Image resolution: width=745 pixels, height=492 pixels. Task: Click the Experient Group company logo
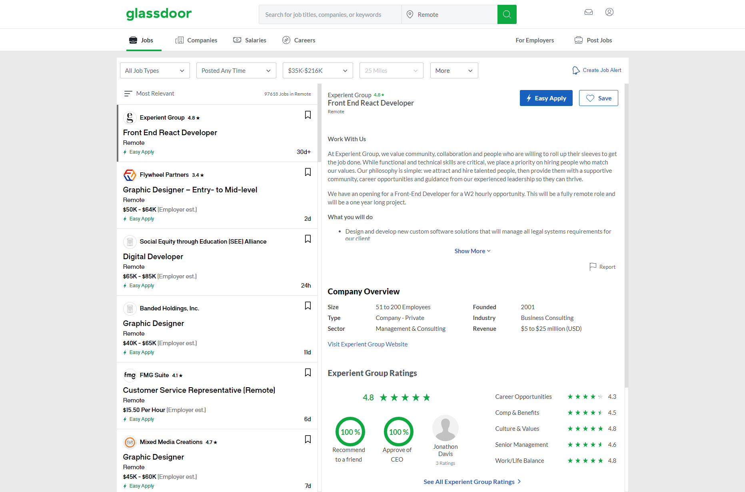click(130, 118)
